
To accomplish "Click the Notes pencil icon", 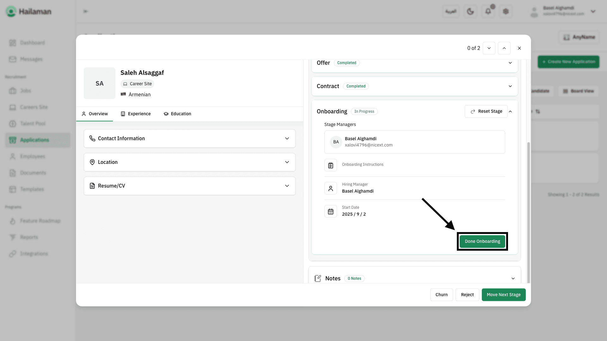I will (318, 278).
